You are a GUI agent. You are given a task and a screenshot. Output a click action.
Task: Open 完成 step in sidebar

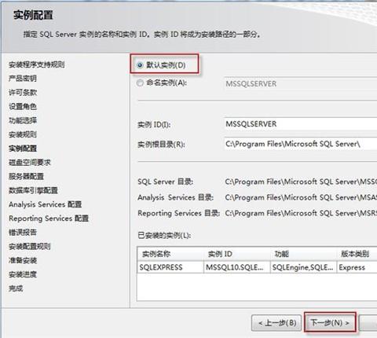[x=16, y=288]
